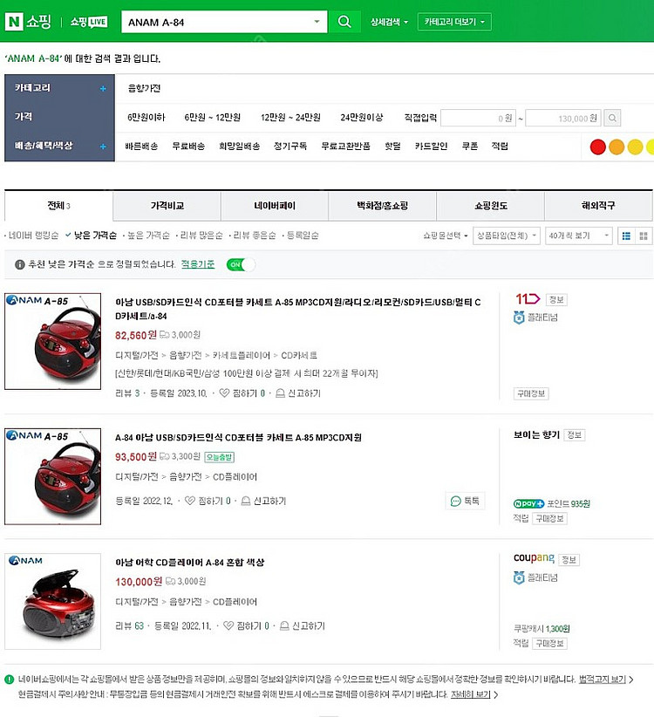The image size is (654, 717).
Task: Expand 배송/혜택/색상 with the plus icon
Action: 103,147
